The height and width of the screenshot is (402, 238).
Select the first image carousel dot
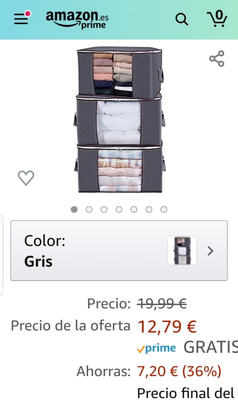coord(74,209)
